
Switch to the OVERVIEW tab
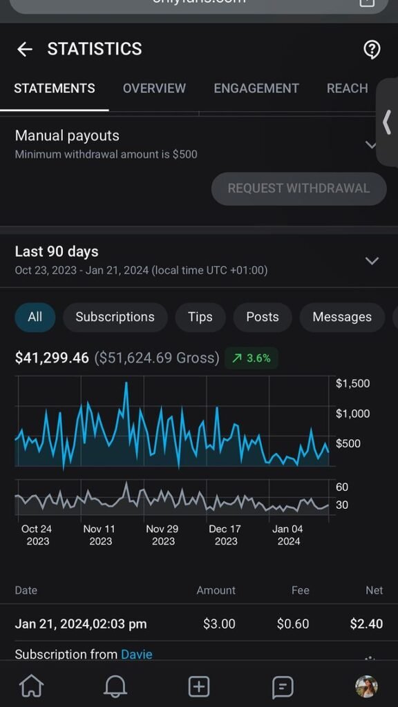coord(154,88)
